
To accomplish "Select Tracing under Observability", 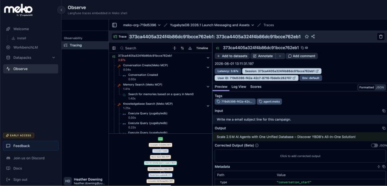I will [x=85, y=45].
